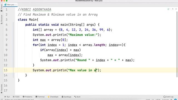
Task: Open the TODO tool window
Action: pos(16,97)
